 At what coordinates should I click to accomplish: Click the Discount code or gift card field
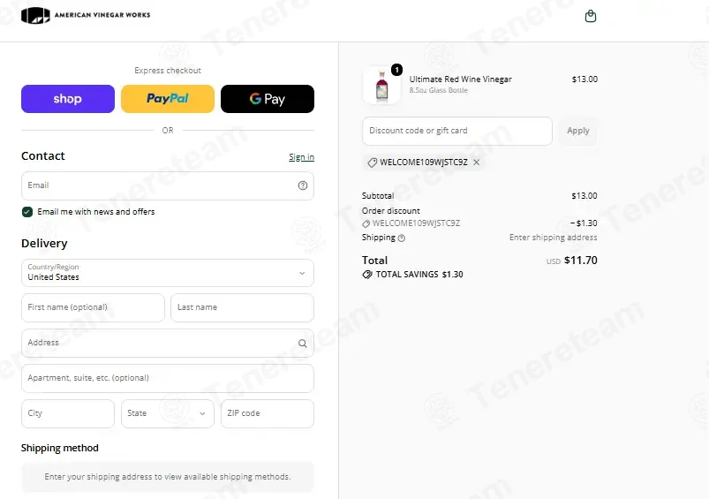pos(457,131)
